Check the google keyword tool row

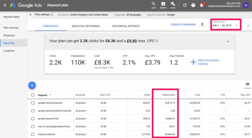pyautogui.click(x=33, y=119)
